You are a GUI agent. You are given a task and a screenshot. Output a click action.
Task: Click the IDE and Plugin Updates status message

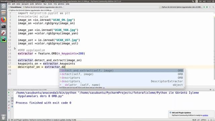[x=43, y=120]
